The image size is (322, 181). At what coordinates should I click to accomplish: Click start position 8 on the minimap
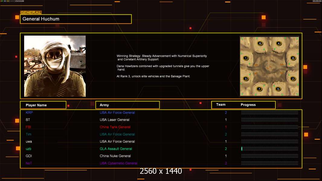(293, 58)
